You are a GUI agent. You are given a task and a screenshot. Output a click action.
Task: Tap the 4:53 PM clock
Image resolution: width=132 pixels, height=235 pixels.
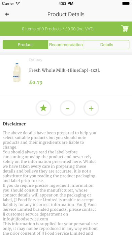(x=66, y=3)
